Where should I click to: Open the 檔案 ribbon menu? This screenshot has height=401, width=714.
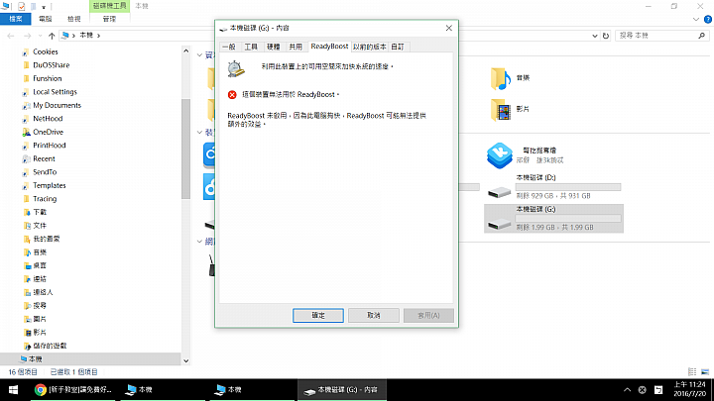pos(16,19)
